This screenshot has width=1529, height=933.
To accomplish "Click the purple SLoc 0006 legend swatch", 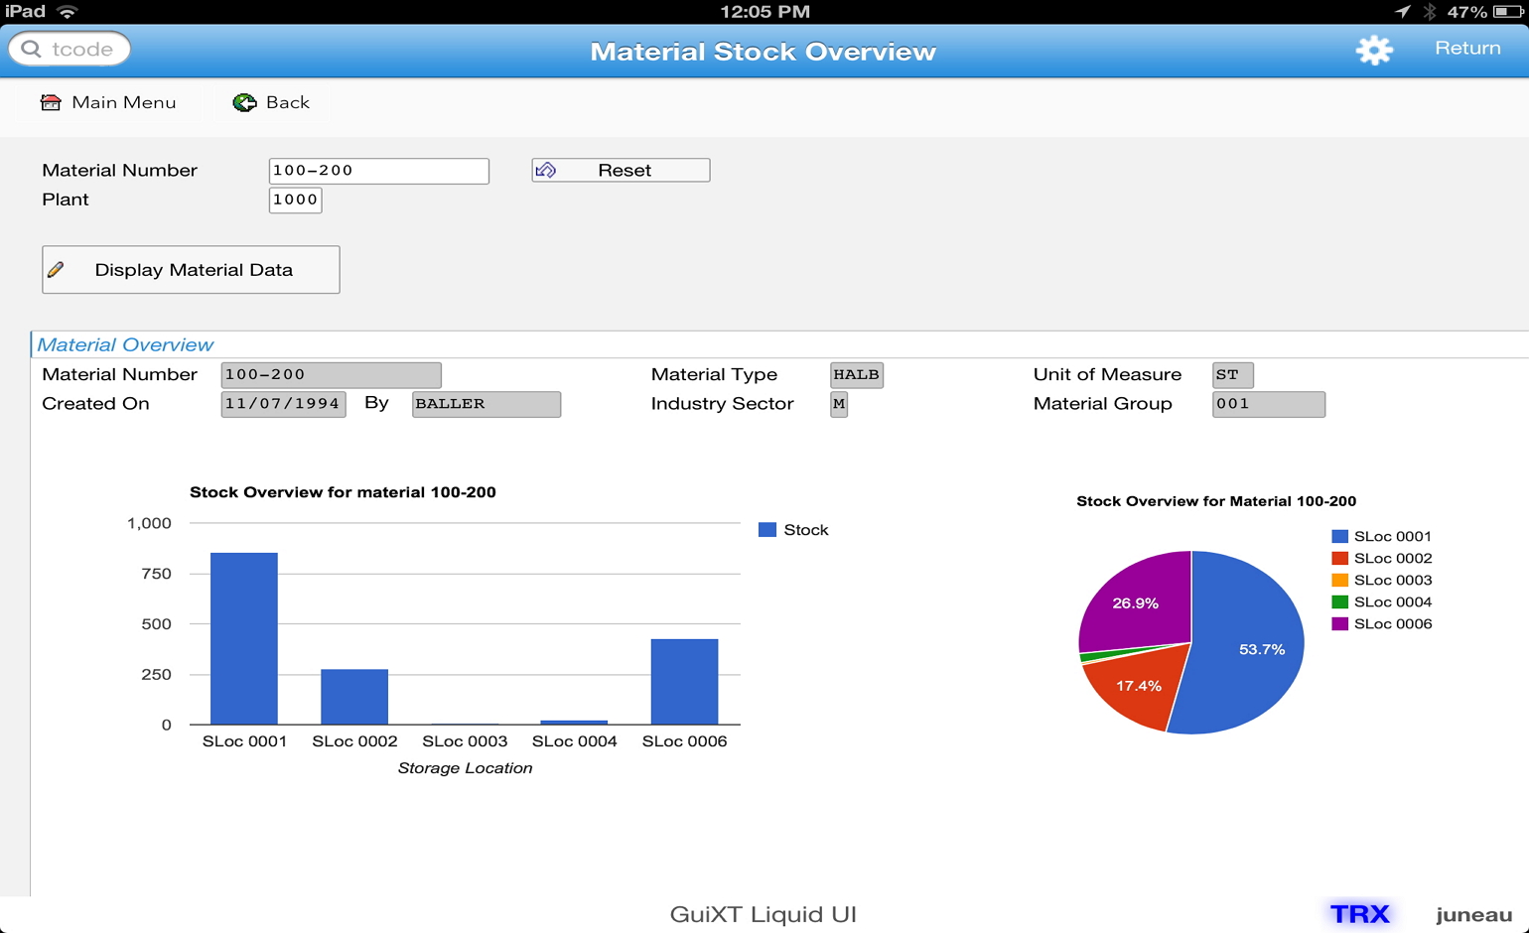I will pos(1339,623).
